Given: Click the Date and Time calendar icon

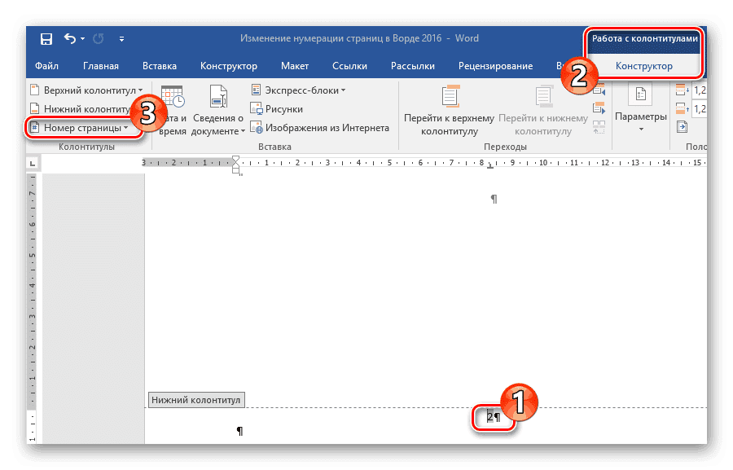Looking at the screenshot, I should coord(173,98).
